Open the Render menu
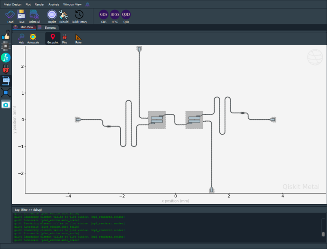The height and width of the screenshot is (249, 327). pyautogui.click(x=39, y=4)
